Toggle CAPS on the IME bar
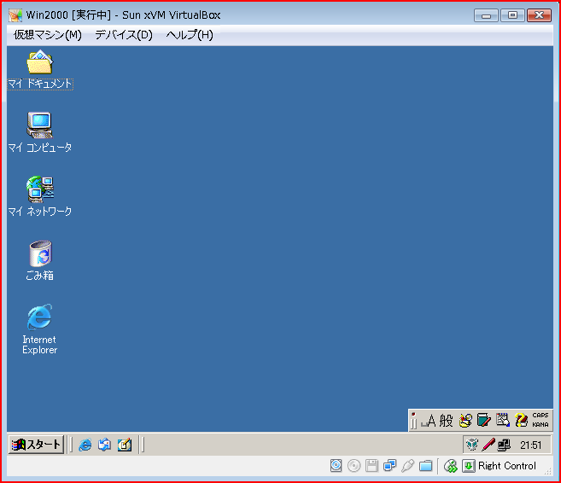The width and height of the screenshot is (561, 483). click(541, 416)
